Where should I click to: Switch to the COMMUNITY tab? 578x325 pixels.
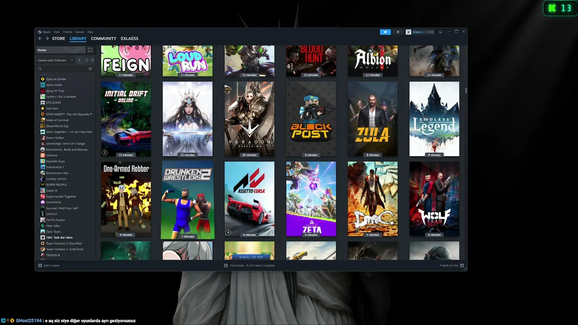click(103, 38)
